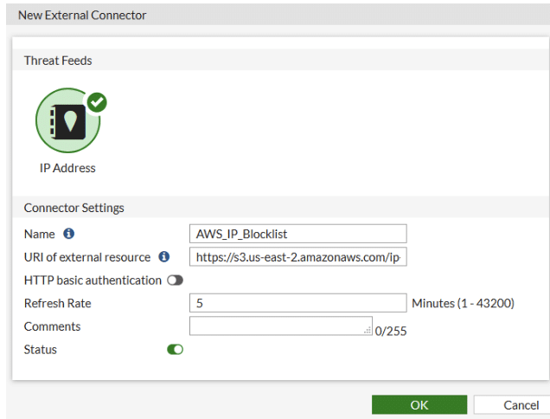Click the Minutes (1 - 43200) hint text
Screen dimensions: 550x419
(463, 303)
